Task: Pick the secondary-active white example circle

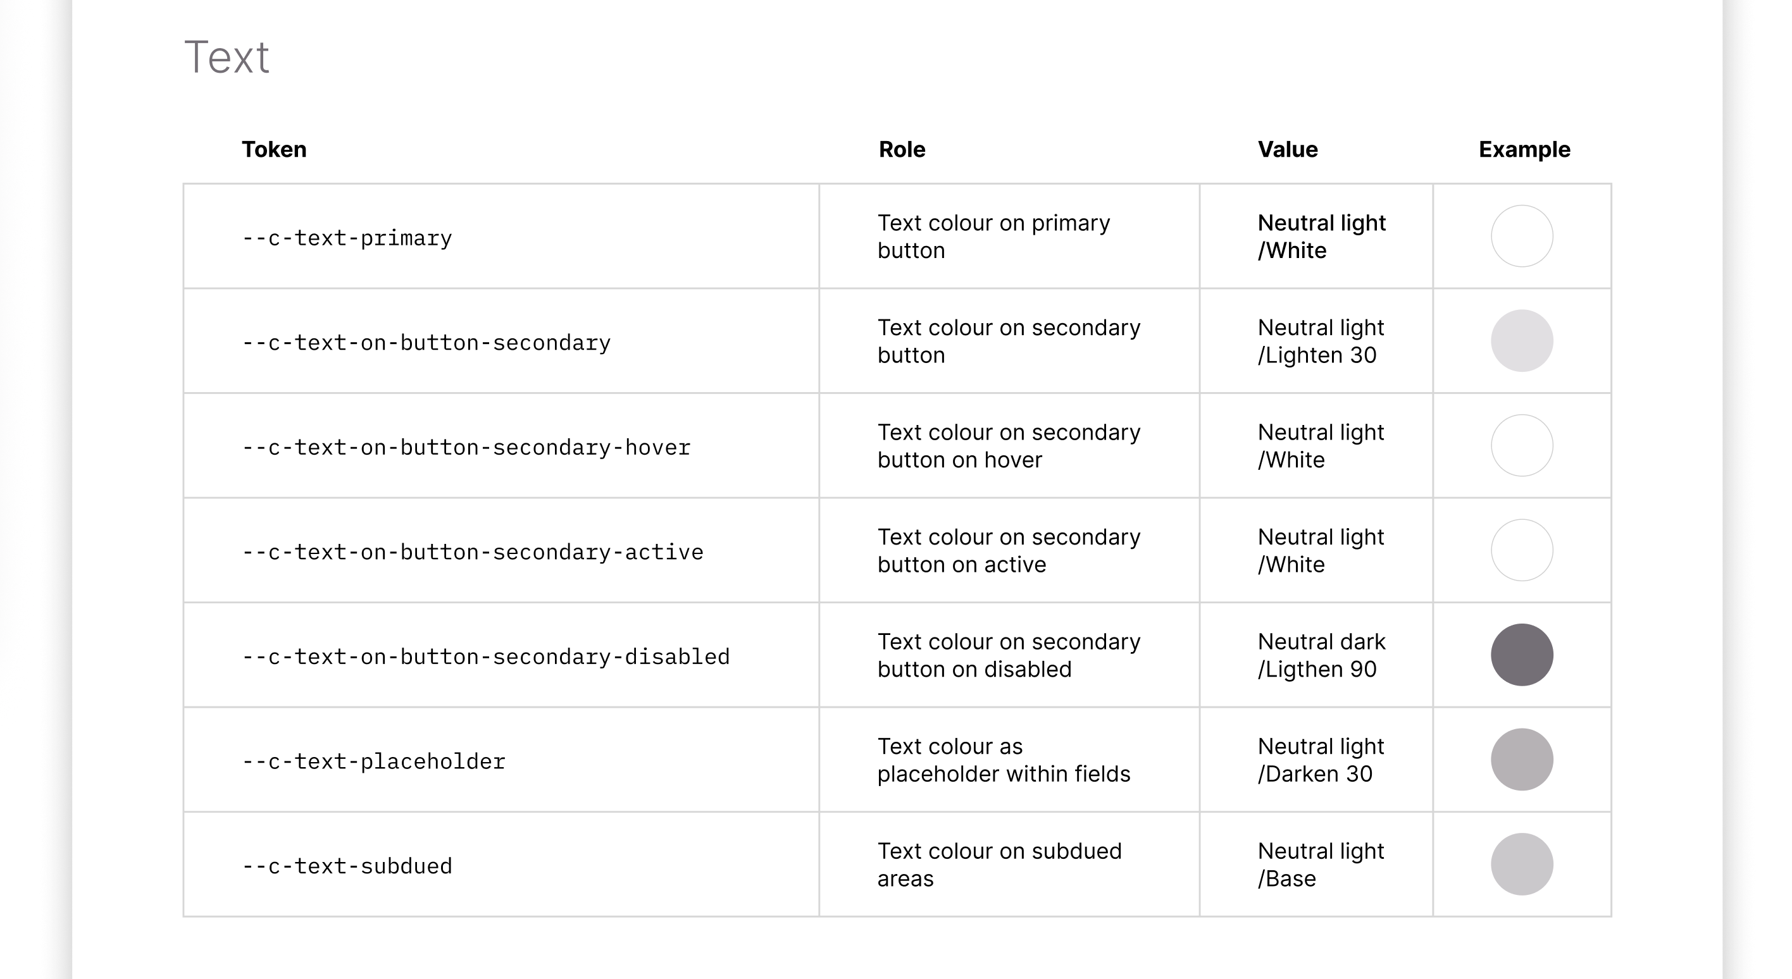Action: point(1521,550)
